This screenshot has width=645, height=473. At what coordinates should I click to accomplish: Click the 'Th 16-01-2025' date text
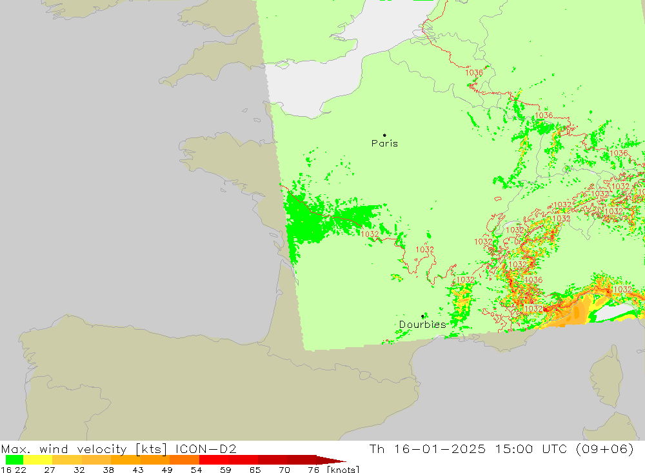(428, 448)
